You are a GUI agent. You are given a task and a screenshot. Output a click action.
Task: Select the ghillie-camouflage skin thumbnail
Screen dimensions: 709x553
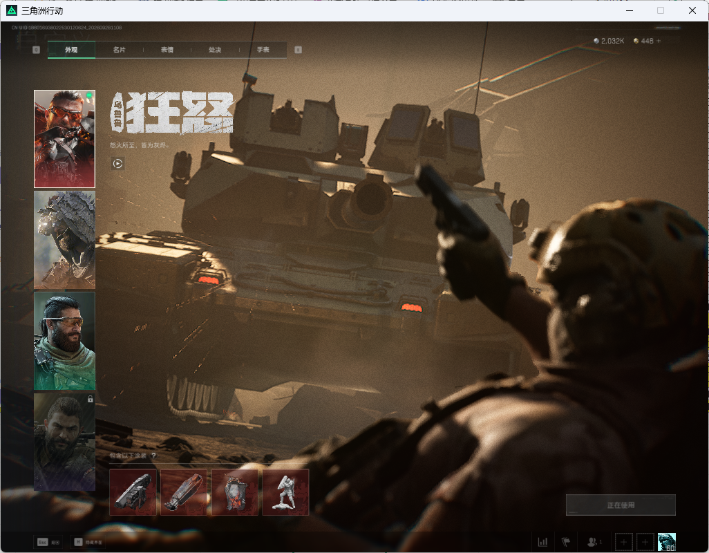(x=65, y=240)
